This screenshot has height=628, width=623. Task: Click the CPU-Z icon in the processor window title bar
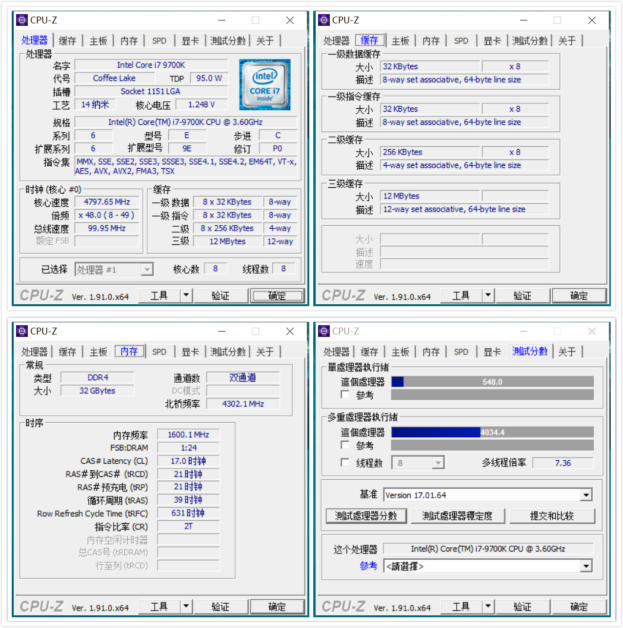pyautogui.click(x=21, y=20)
